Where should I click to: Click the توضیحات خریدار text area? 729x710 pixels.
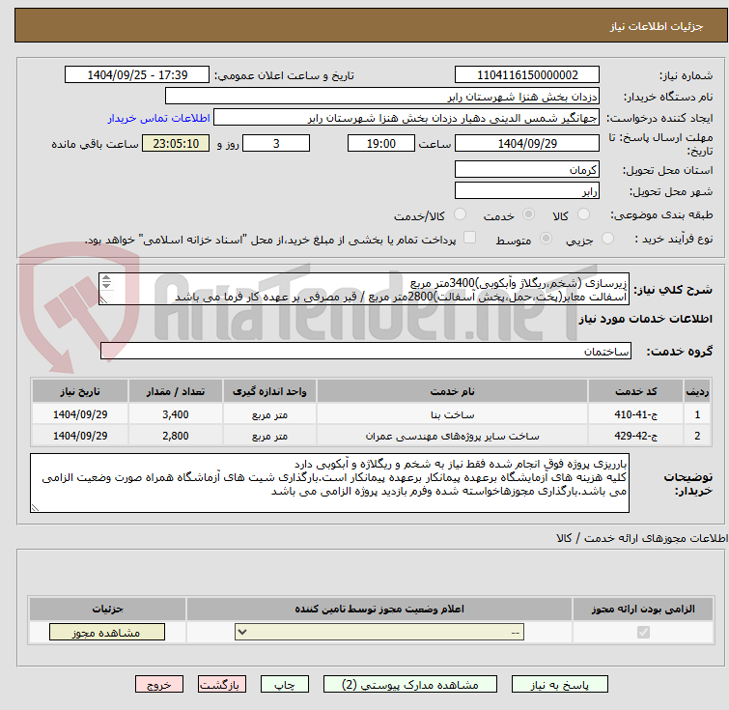329,483
